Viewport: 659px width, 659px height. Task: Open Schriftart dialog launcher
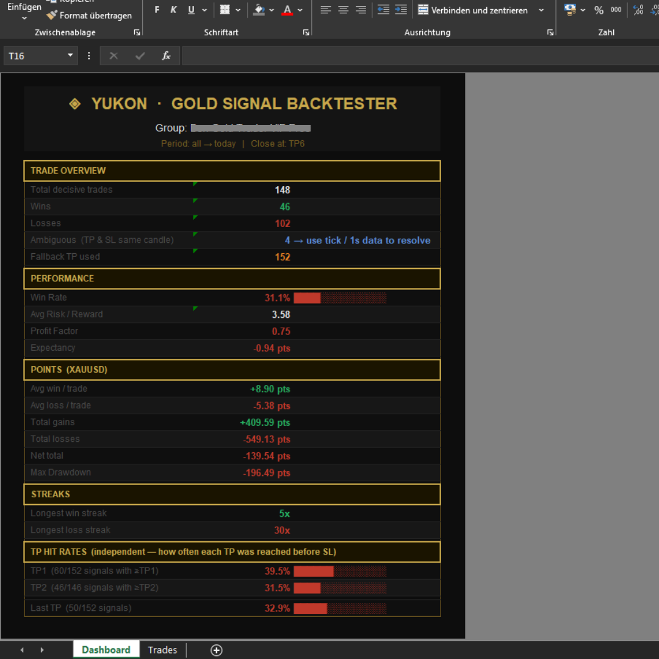[306, 32]
